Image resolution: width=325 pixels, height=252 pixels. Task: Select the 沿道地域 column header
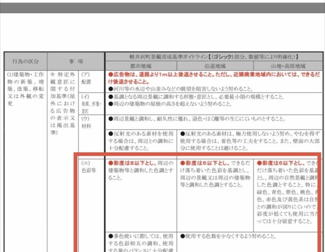(x=215, y=66)
